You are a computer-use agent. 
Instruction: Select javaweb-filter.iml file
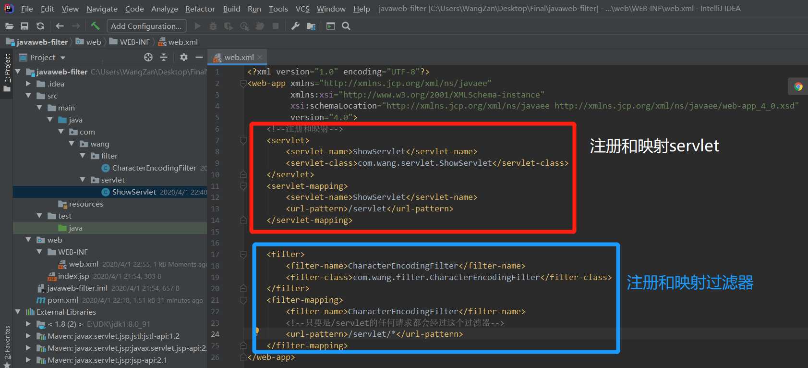(72, 288)
